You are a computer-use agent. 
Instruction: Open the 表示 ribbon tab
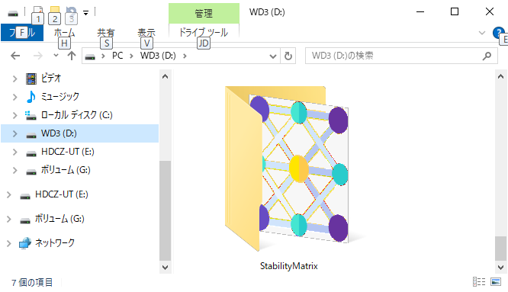146,33
